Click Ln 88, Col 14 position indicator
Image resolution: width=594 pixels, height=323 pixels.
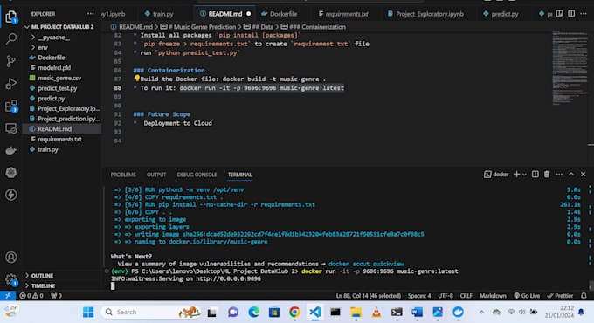click(x=369, y=296)
